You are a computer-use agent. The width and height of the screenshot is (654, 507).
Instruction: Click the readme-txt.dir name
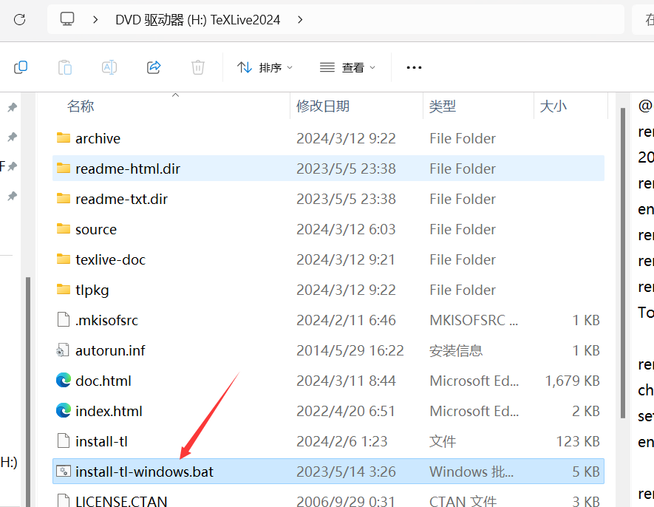121,199
